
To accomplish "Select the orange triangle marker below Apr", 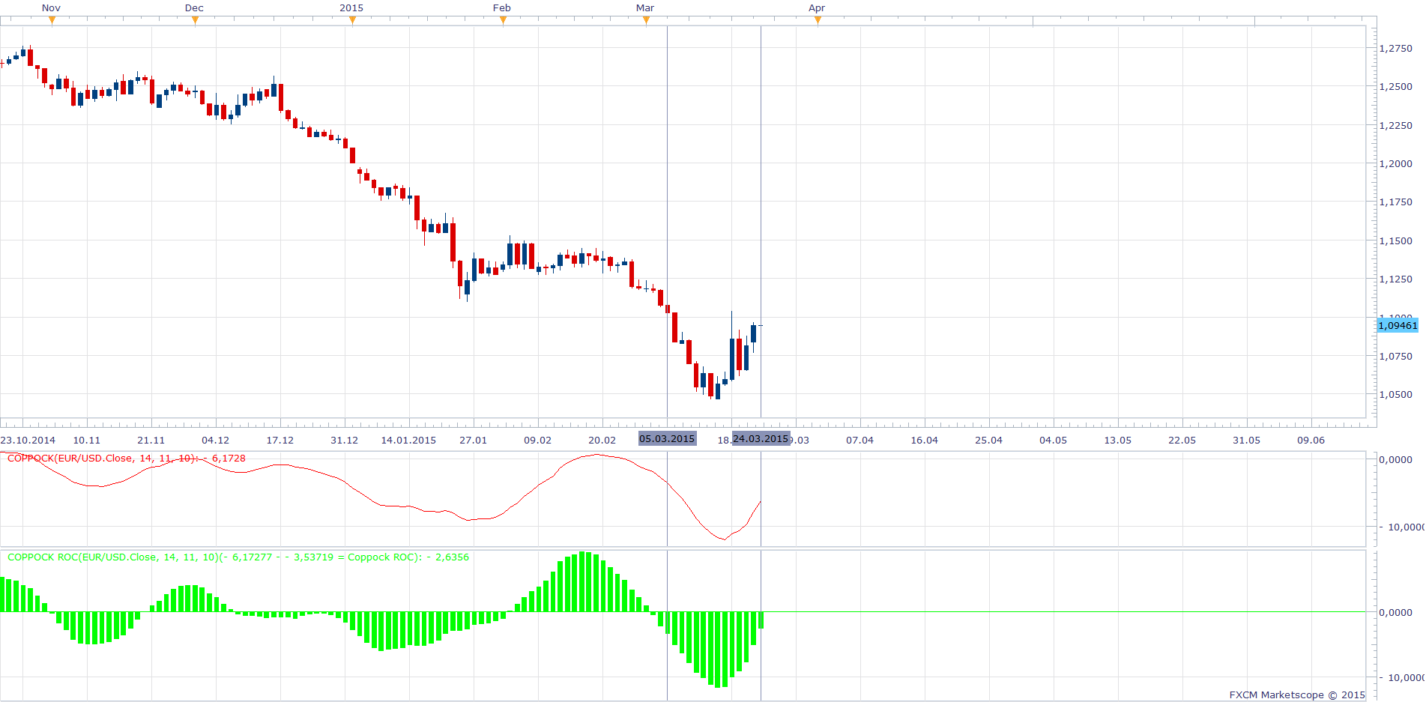I will [x=818, y=20].
